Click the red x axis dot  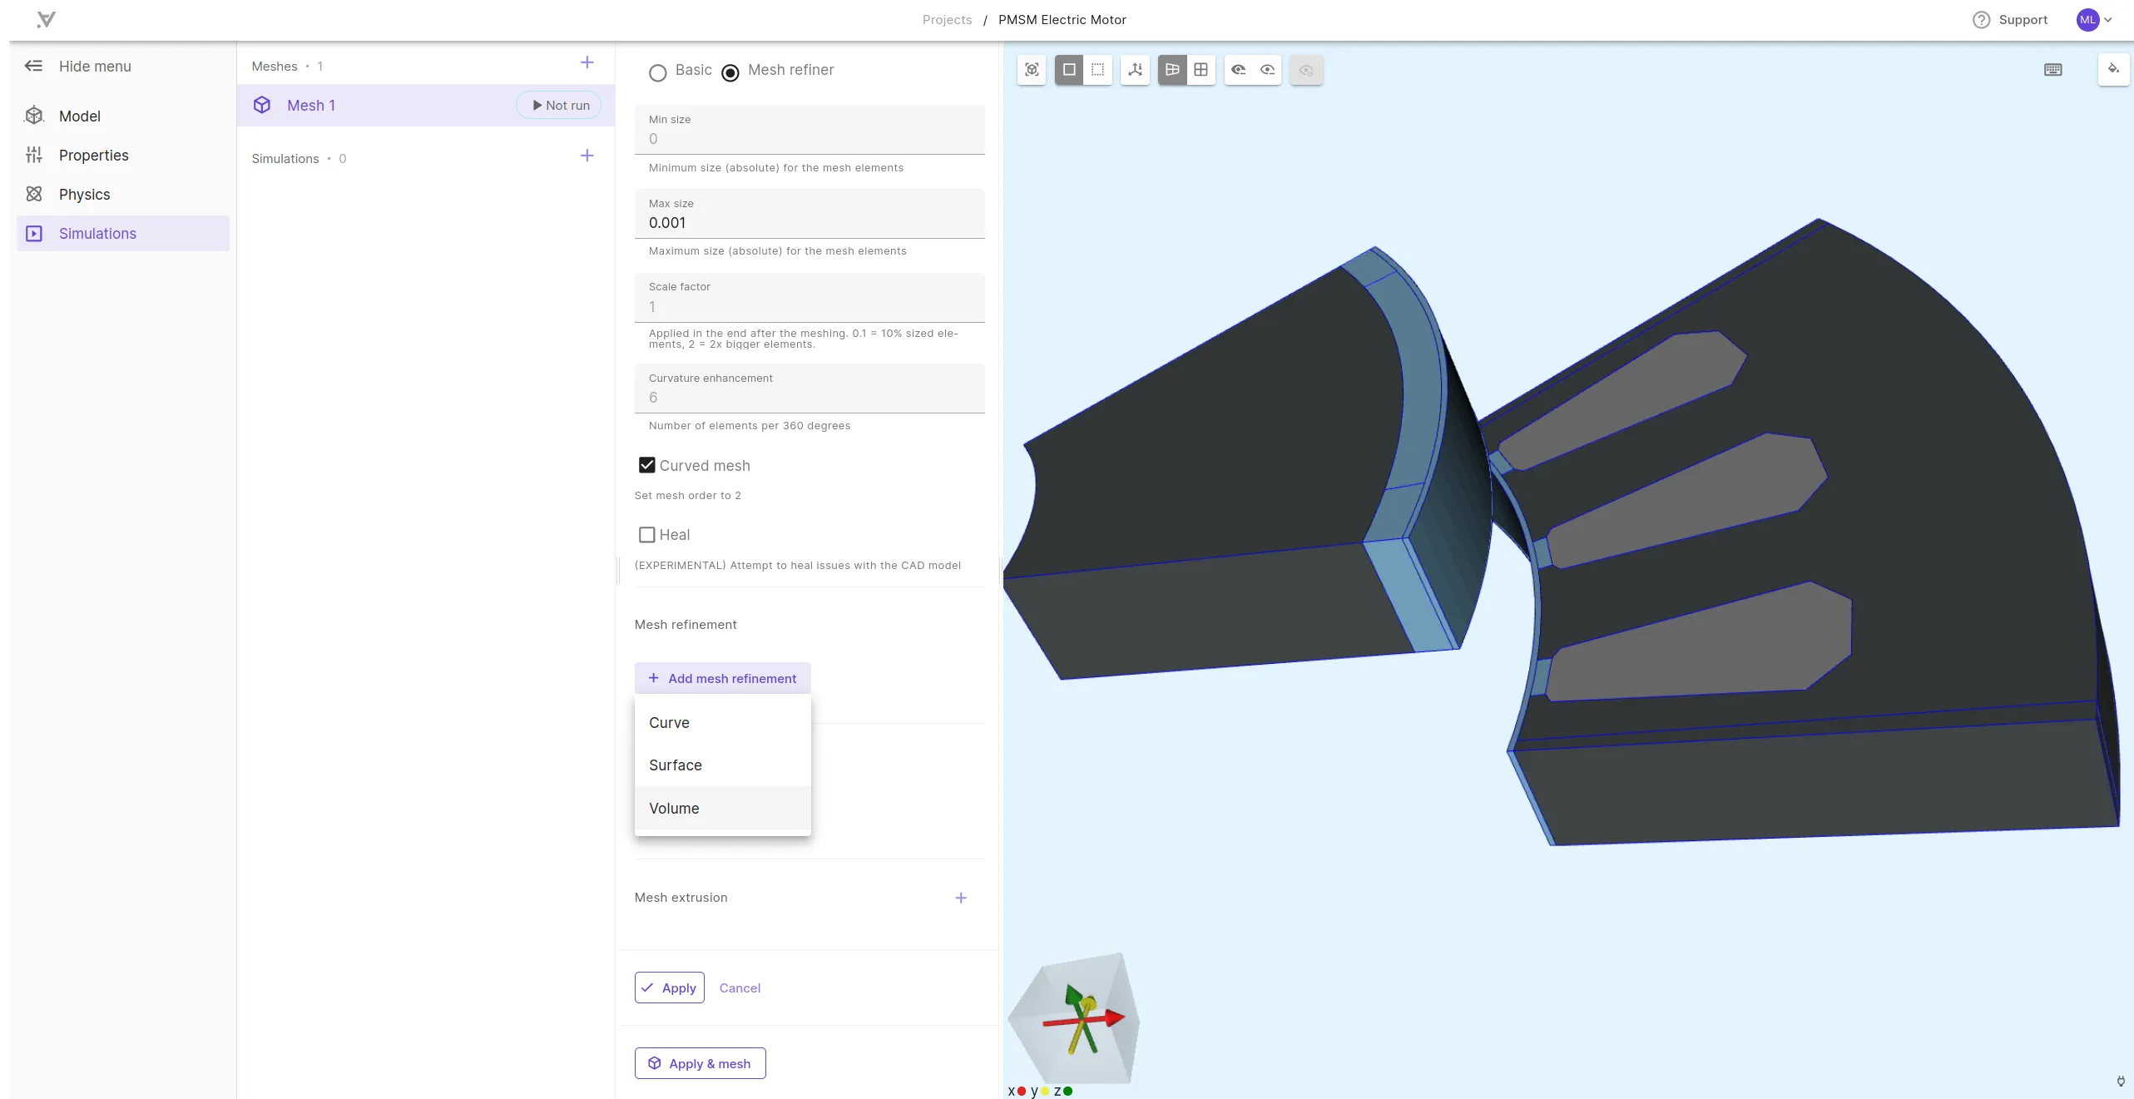click(1022, 1091)
